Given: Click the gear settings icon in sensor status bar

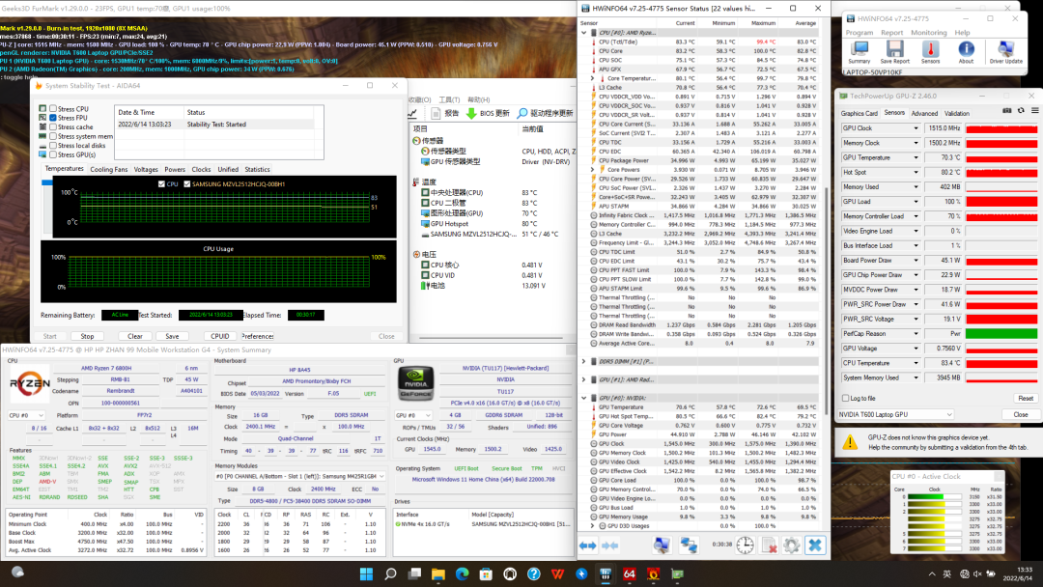Looking at the screenshot, I should point(791,545).
